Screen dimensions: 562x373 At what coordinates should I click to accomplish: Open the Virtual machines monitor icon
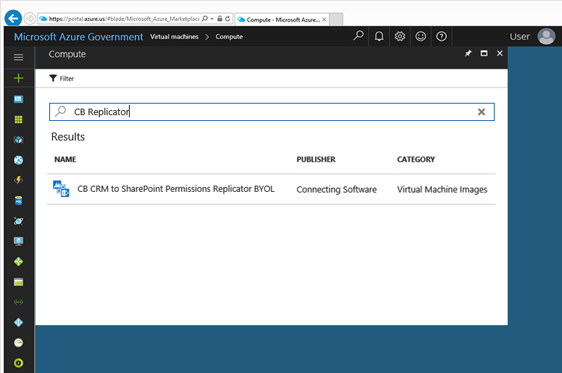[18, 241]
